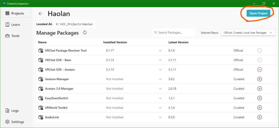Screen dimensions: 279x128
Task: Open the Selected Repos dropdown
Action: coord(248,33)
